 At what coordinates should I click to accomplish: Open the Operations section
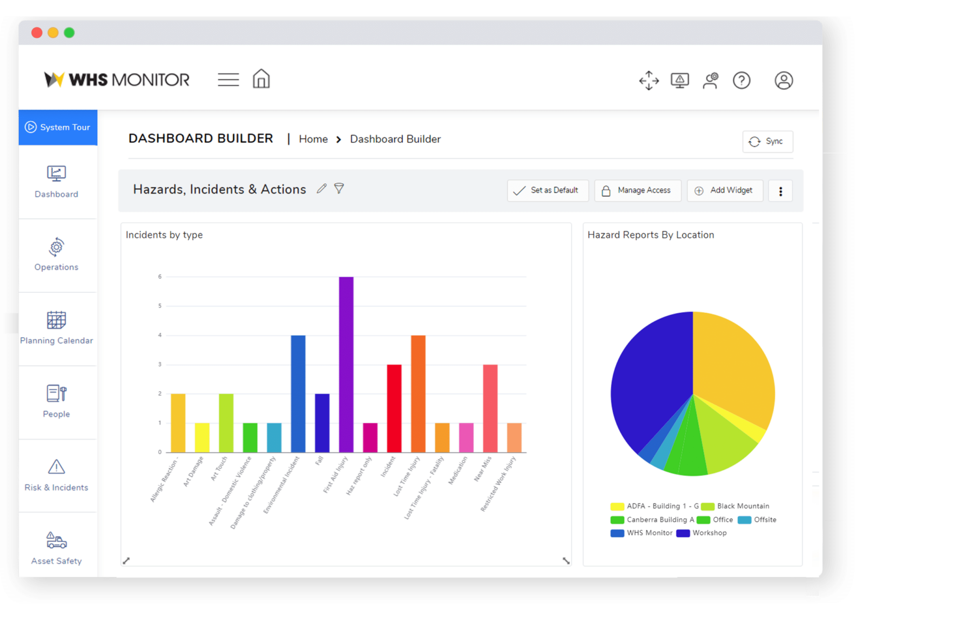click(x=56, y=256)
